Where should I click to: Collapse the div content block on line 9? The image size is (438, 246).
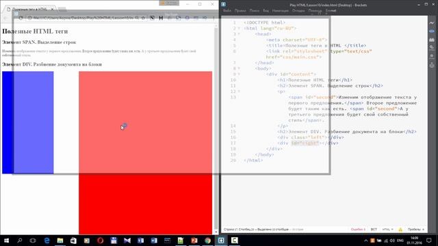point(239,74)
